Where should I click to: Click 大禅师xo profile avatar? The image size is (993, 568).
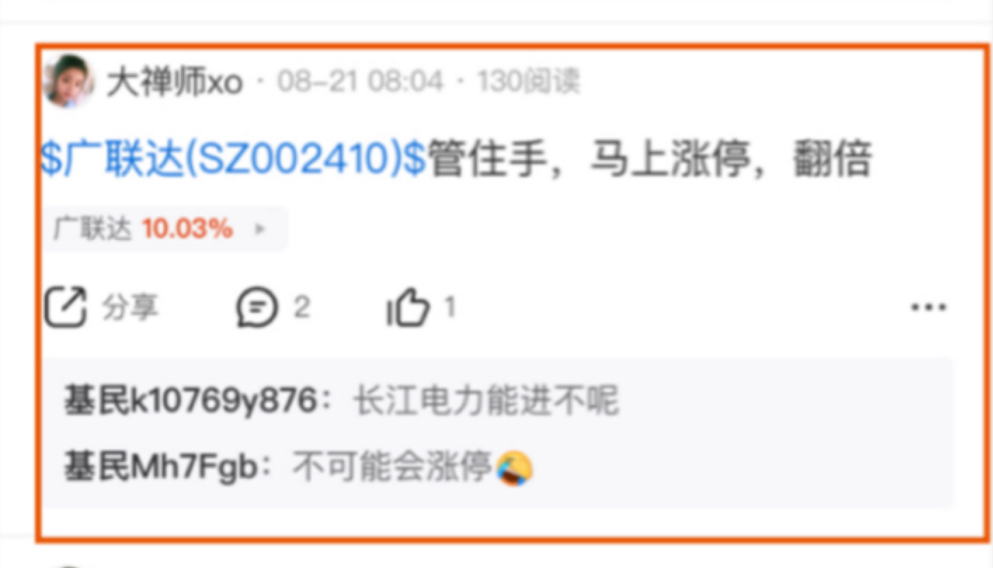click(69, 81)
